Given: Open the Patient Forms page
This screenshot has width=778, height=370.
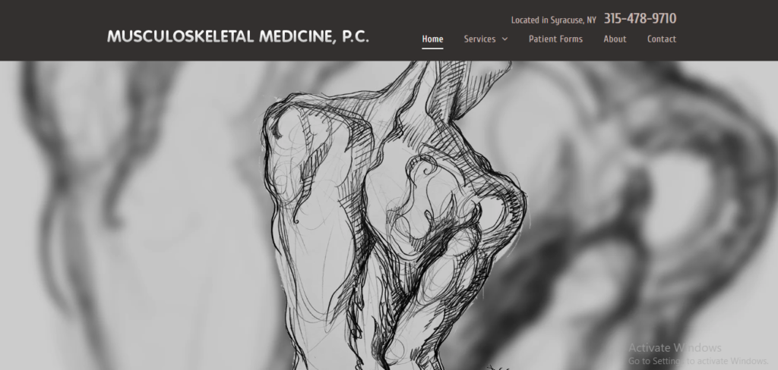Looking at the screenshot, I should (x=555, y=39).
